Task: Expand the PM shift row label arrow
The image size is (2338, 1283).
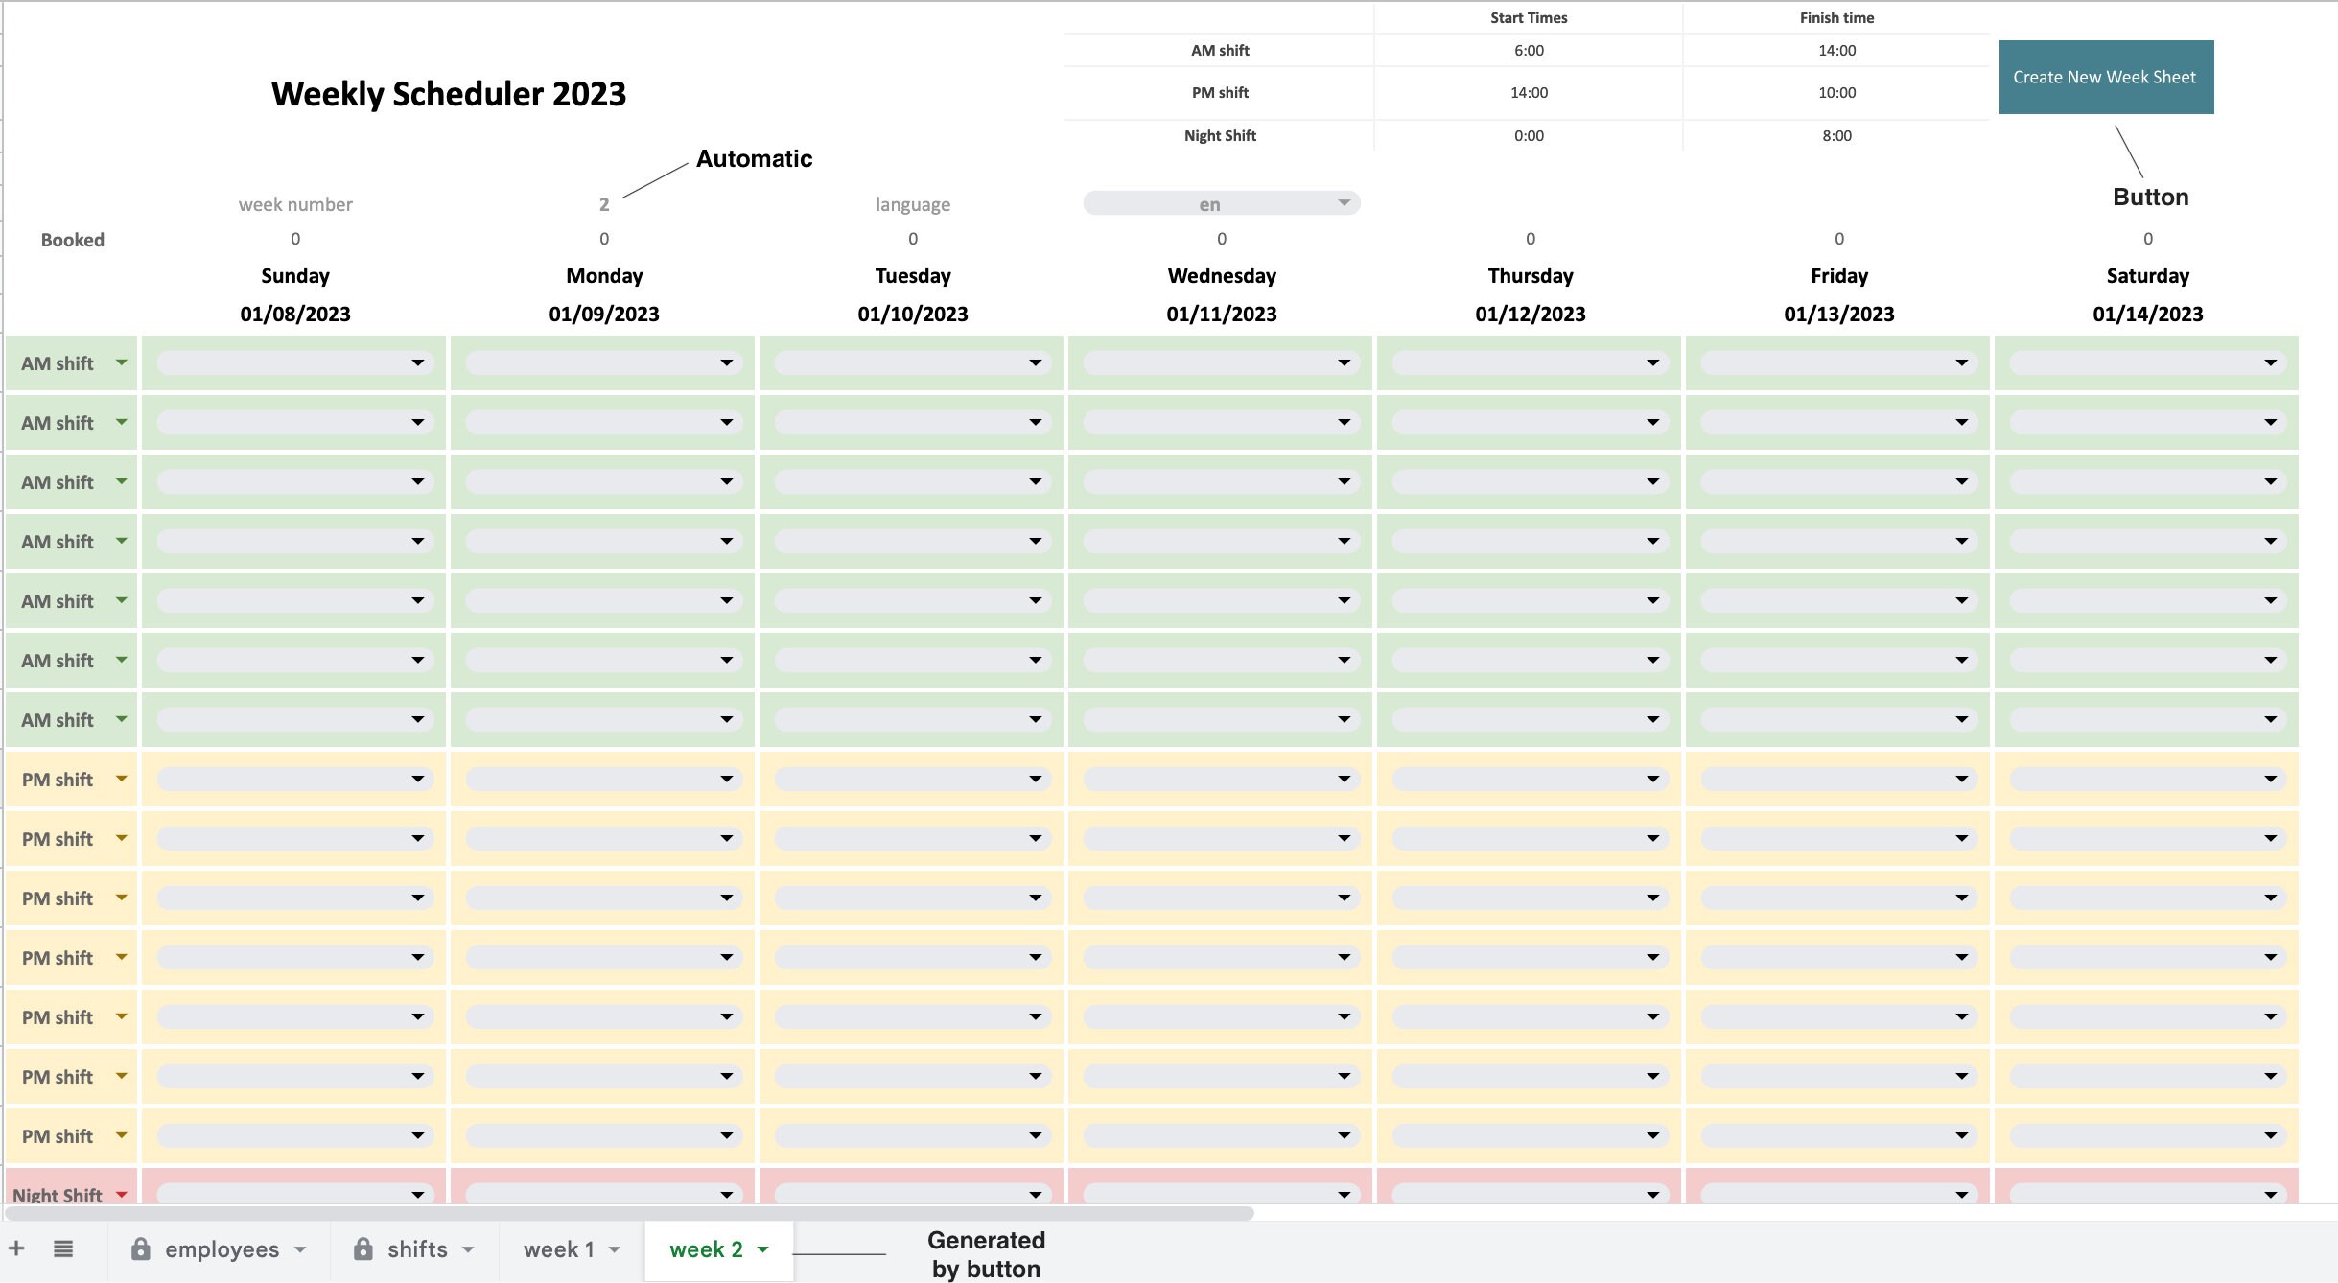Action: [121, 779]
